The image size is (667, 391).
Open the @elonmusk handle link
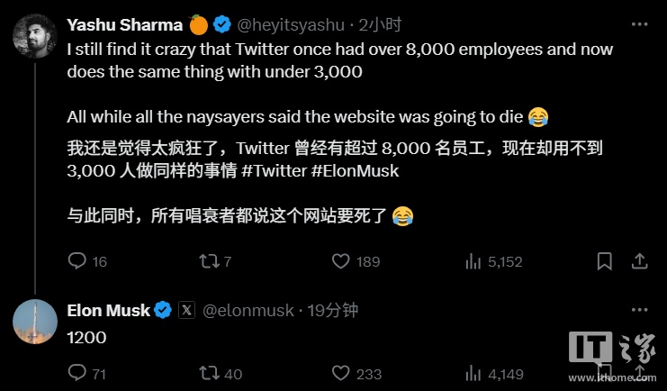tap(248, 310)
